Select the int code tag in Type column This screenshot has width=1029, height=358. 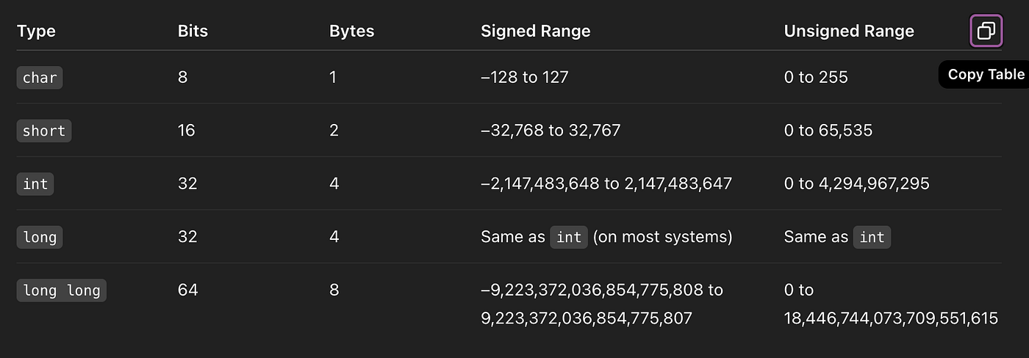[x=35, y=183]
